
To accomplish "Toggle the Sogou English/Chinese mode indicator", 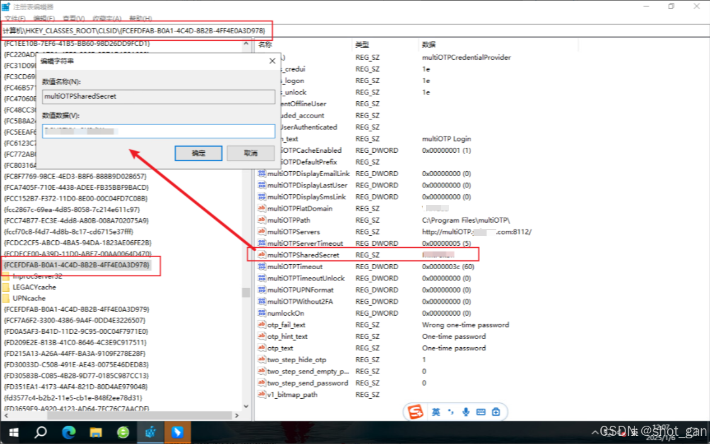I will pyautogui.click(x=435, y=412).
